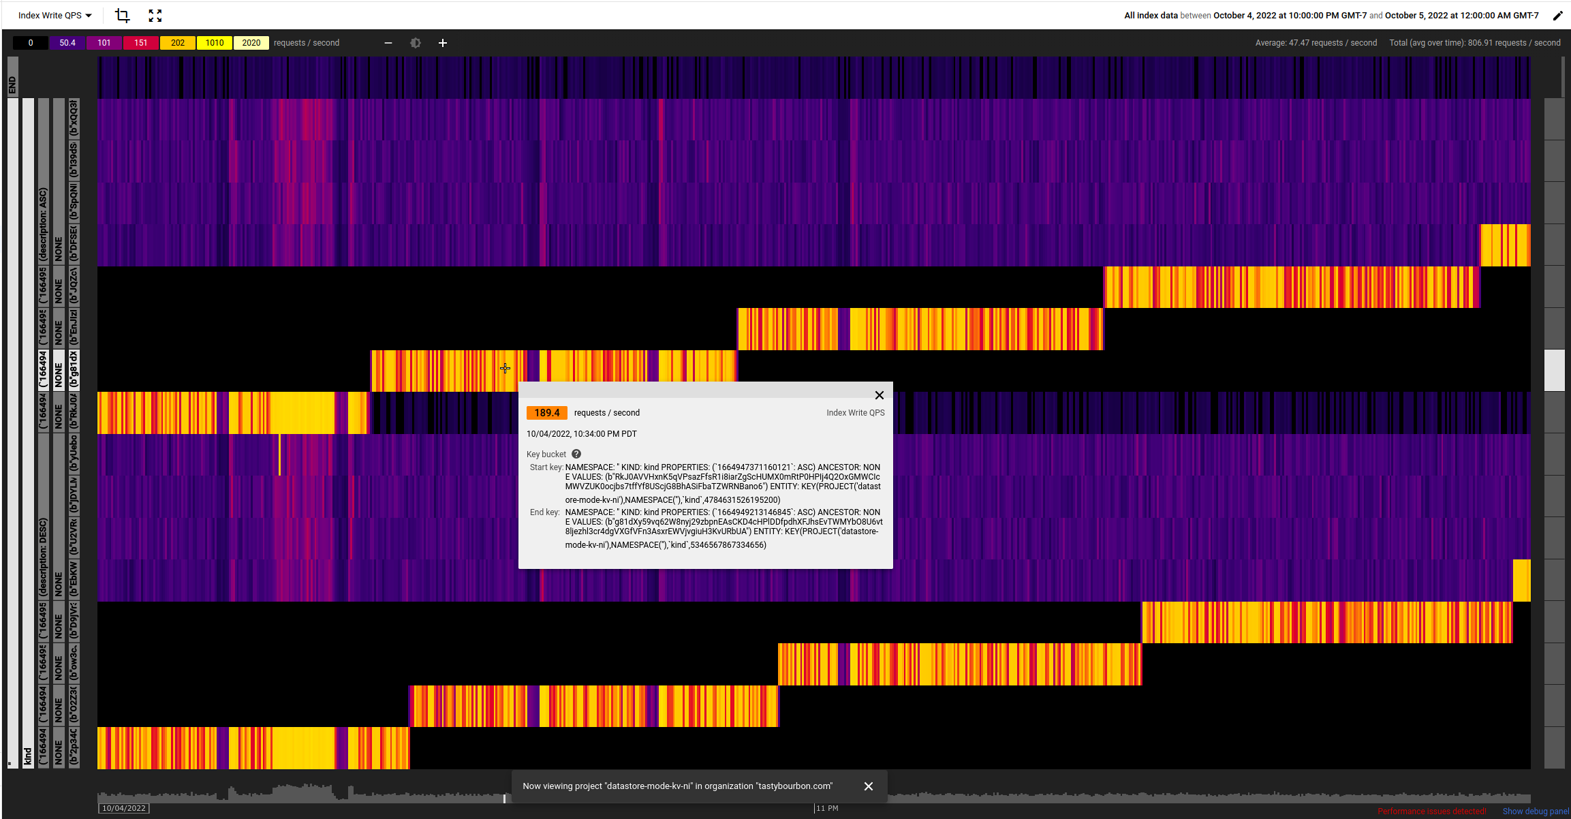The height and width of the screenshot is (819, 1571).
Task: Click the brightness reset icon
Action: (416, 43)
